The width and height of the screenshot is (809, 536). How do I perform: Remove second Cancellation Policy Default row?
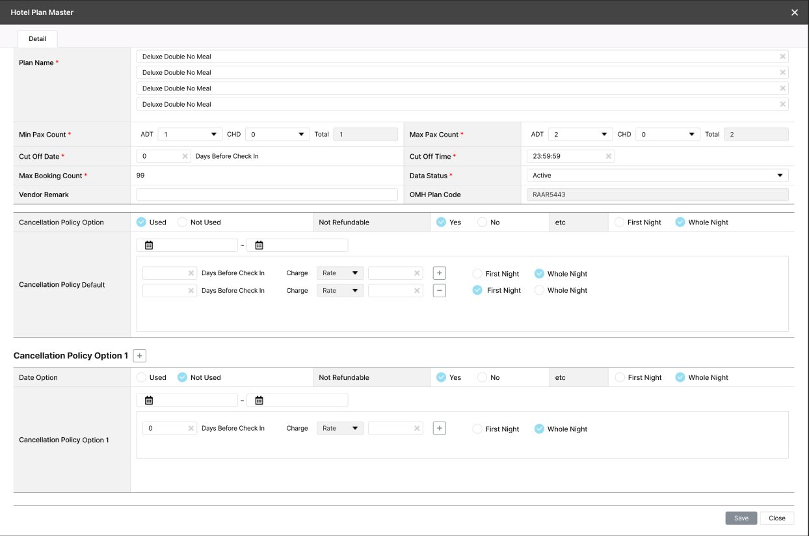point(440,291)
